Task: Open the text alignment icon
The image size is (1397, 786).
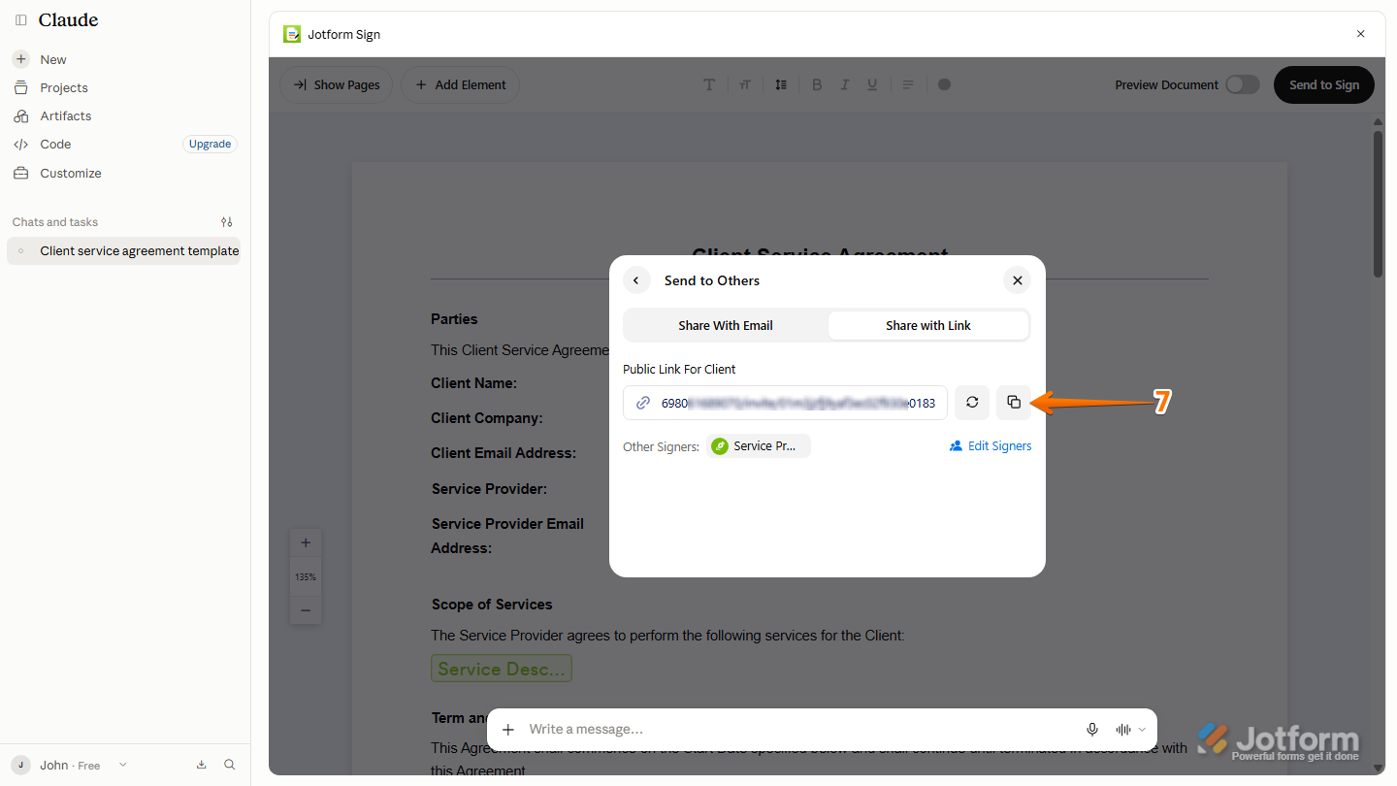Action: coord(908,84)
